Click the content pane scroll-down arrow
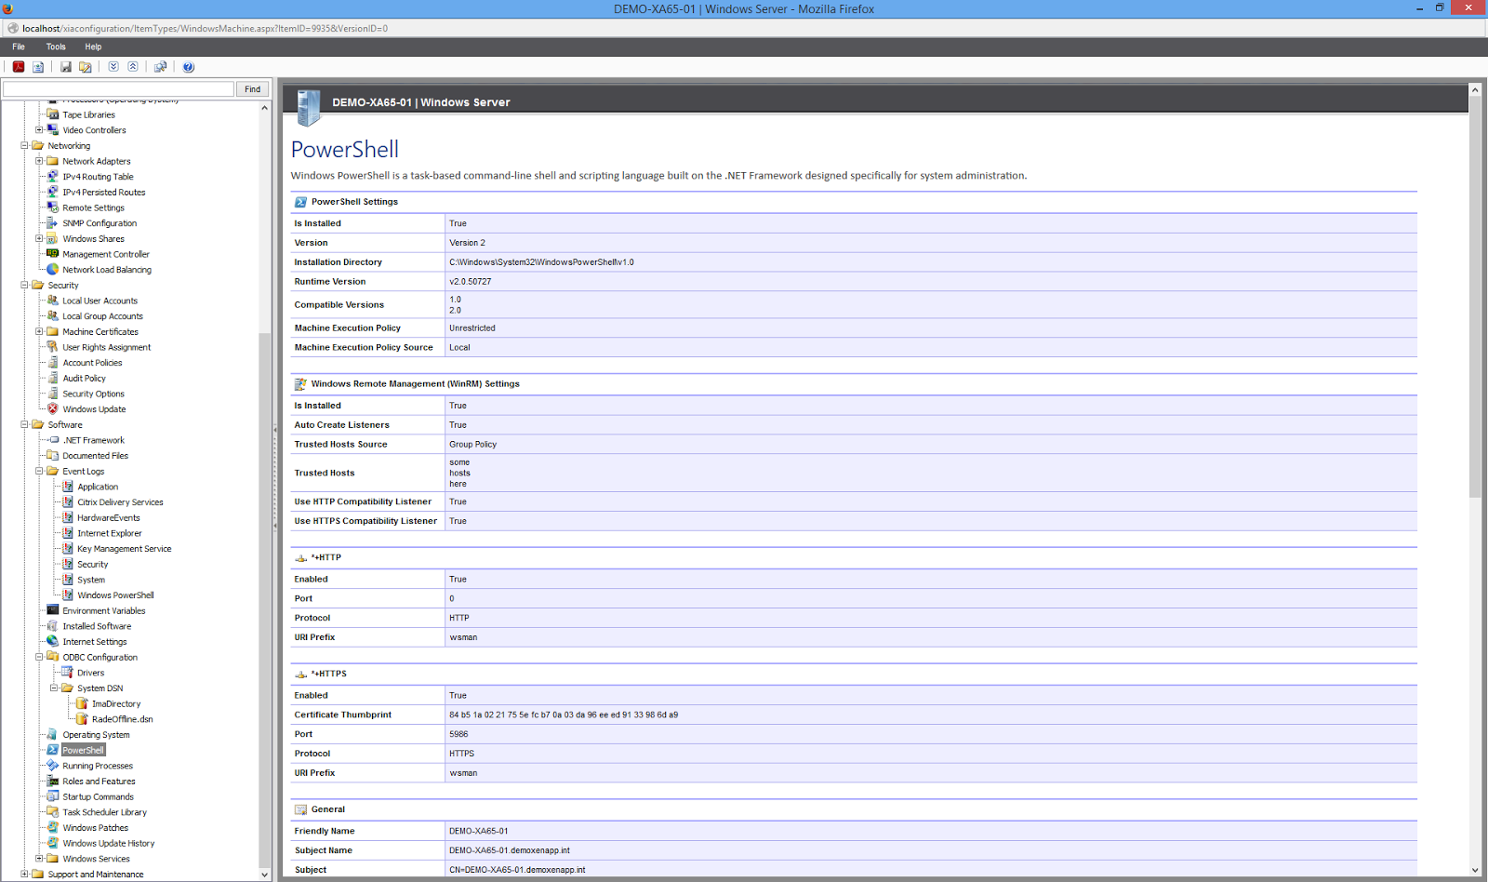Screen dimensions: 1488x882 1475,871
